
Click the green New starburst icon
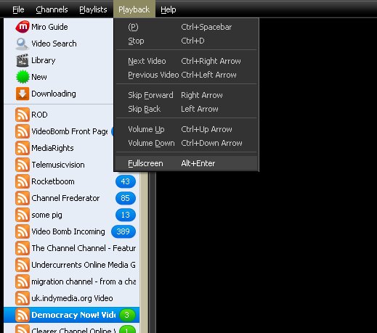tap(23, 77)
